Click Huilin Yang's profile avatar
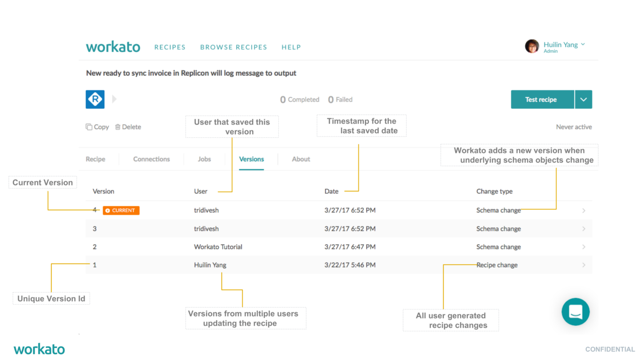641x360 pixels. coord(532,46)
